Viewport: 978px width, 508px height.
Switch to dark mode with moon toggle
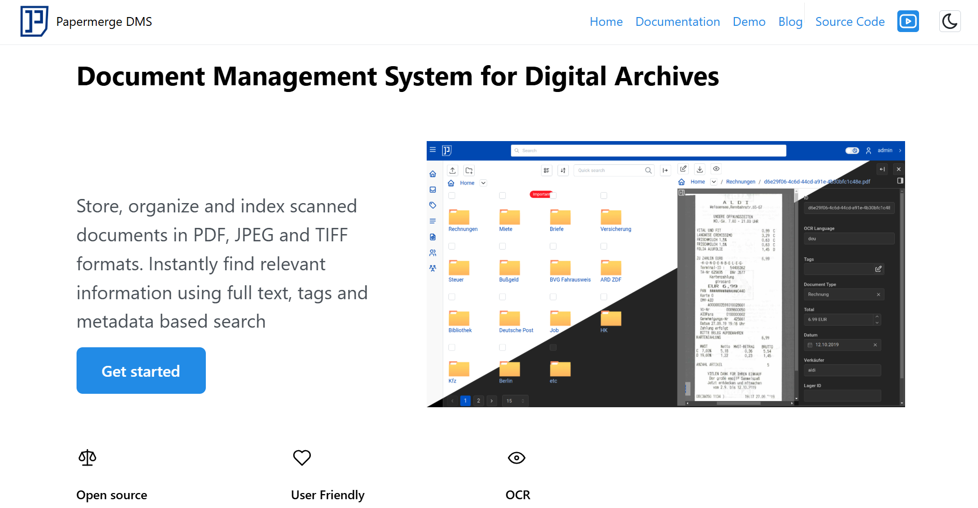click(950, 21)
